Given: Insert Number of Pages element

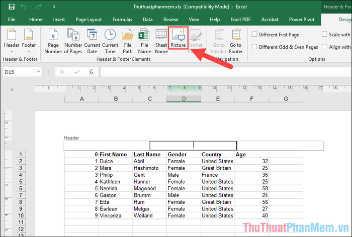Looking at the screenshot, I should [x=73, y=41].
